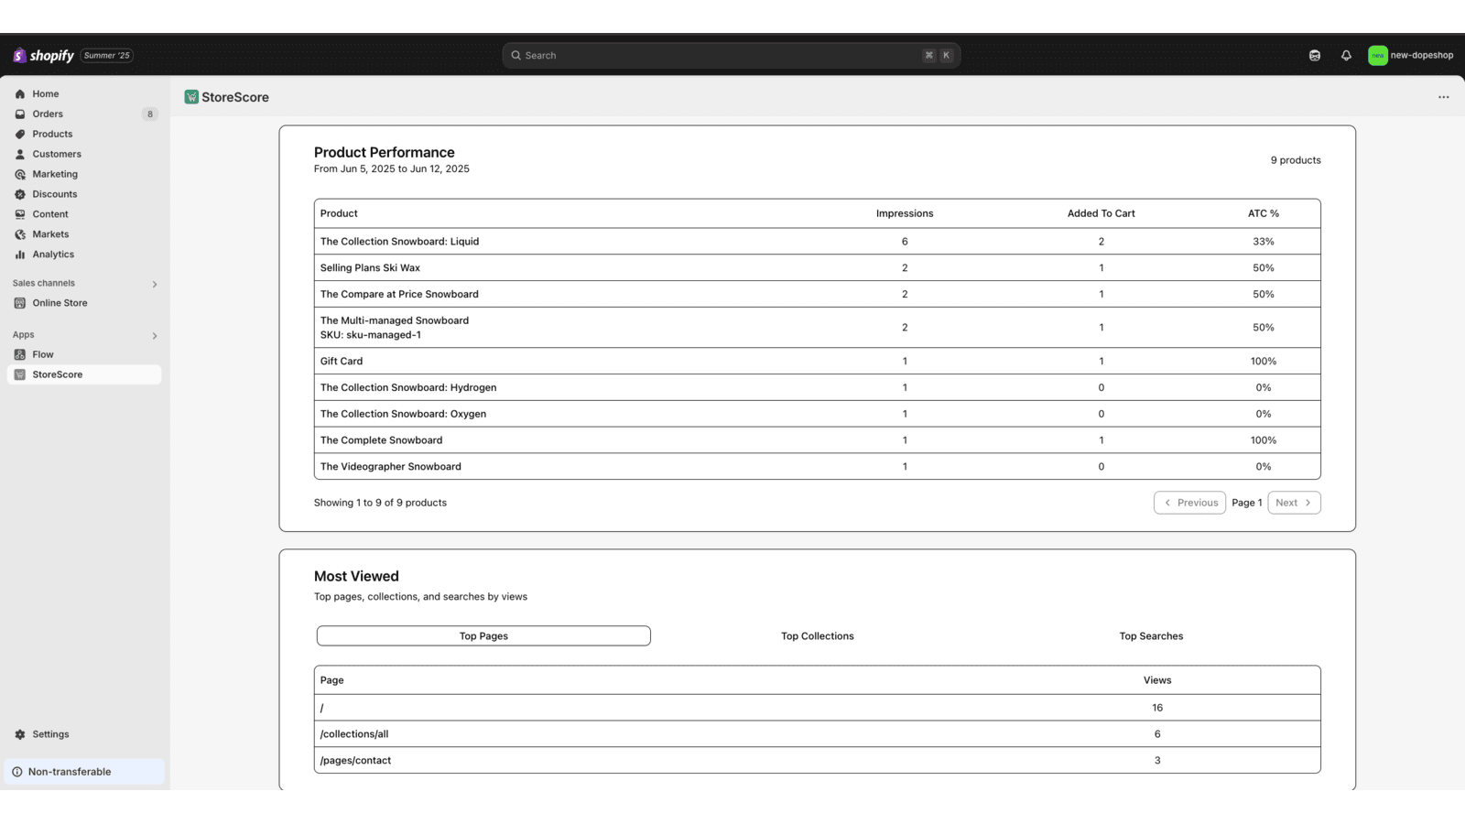This screenshot has height=824, width=1465.
Task: Switch to the Top Searches tab
Action: [1151, 636]
